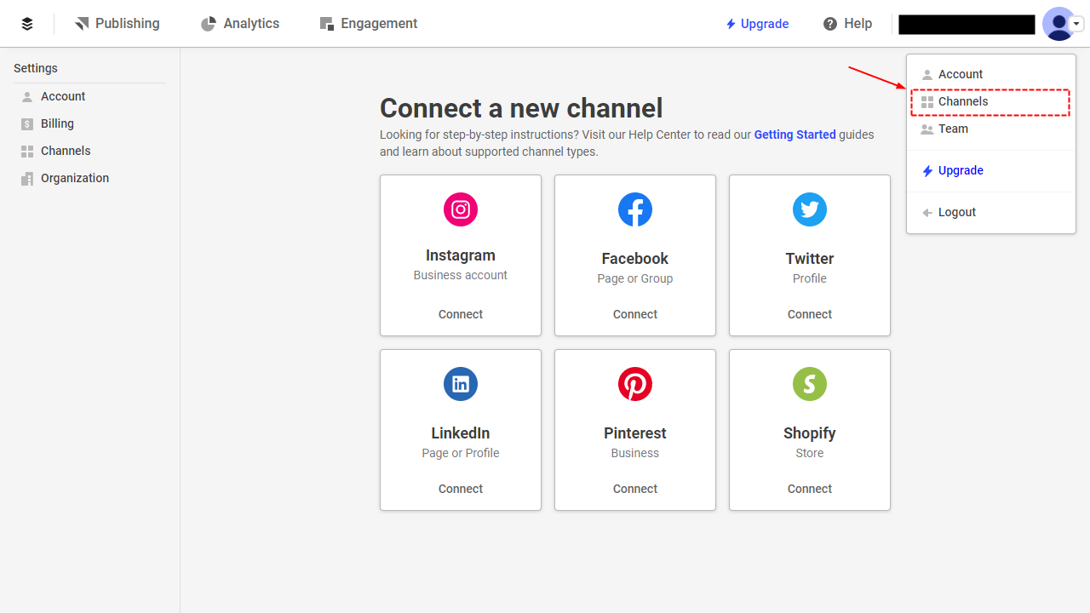
Task: Open the Help menu
Action: tap(847, 24)
